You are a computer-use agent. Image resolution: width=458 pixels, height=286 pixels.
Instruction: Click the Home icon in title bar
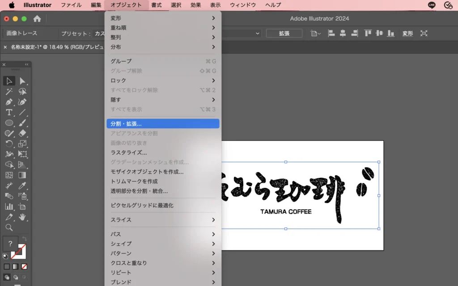[37, 19]
